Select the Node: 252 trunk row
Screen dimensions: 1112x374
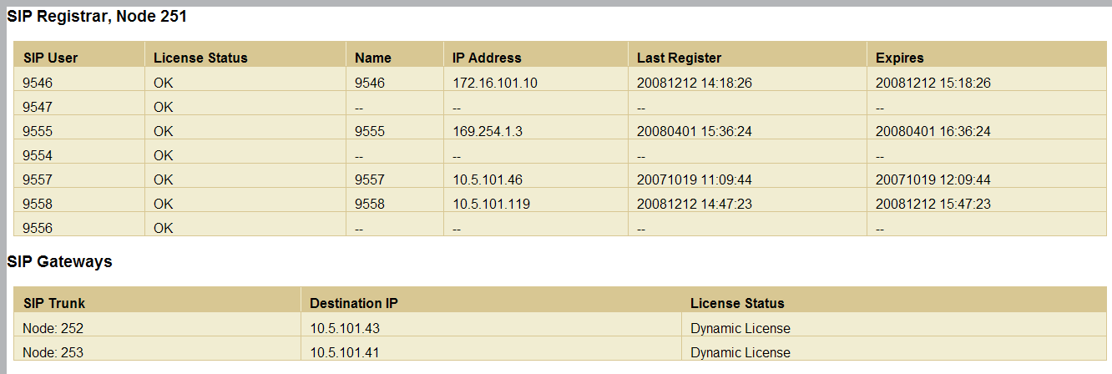(53, 328)
